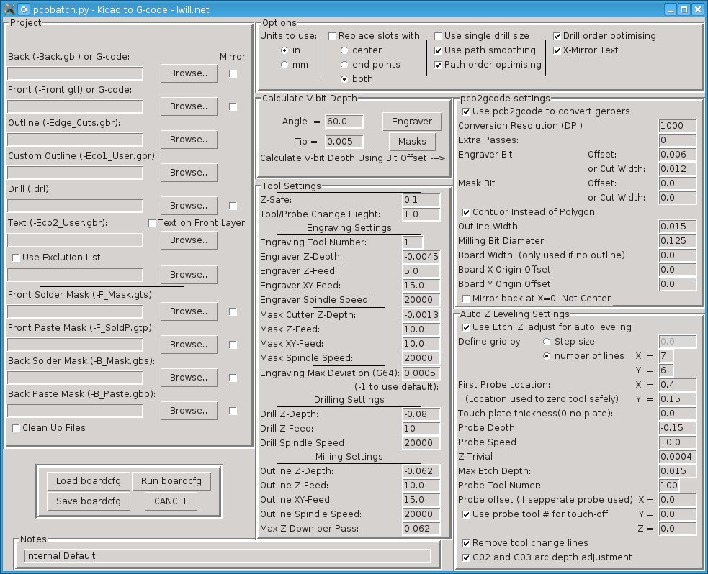
Task: Edit Engraver Spindle Speed field
Action: (x=421, y=300)
